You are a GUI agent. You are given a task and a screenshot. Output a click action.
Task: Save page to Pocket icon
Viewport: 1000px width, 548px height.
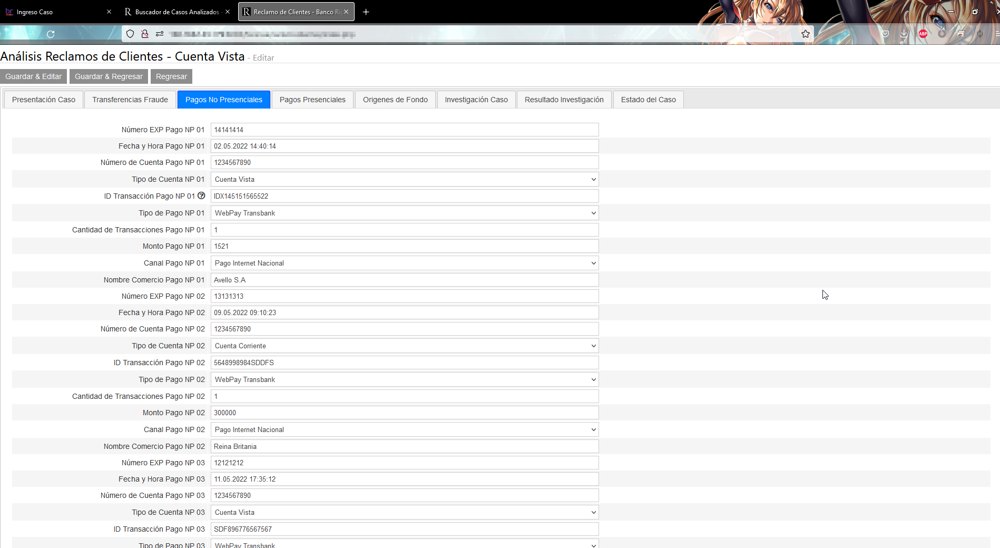click(885, 34)
